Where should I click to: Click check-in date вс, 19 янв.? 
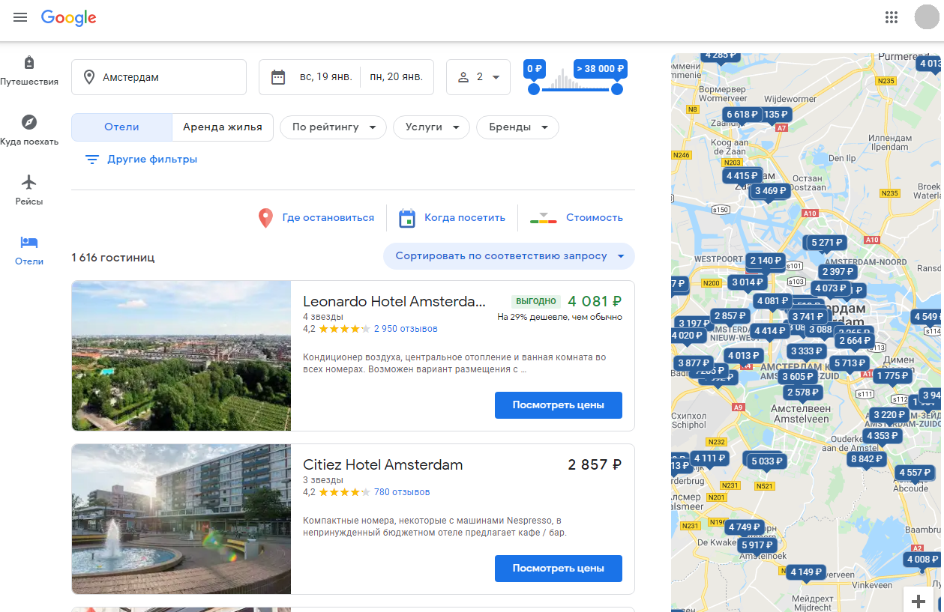pyautogui.click(x=325, y=77)
